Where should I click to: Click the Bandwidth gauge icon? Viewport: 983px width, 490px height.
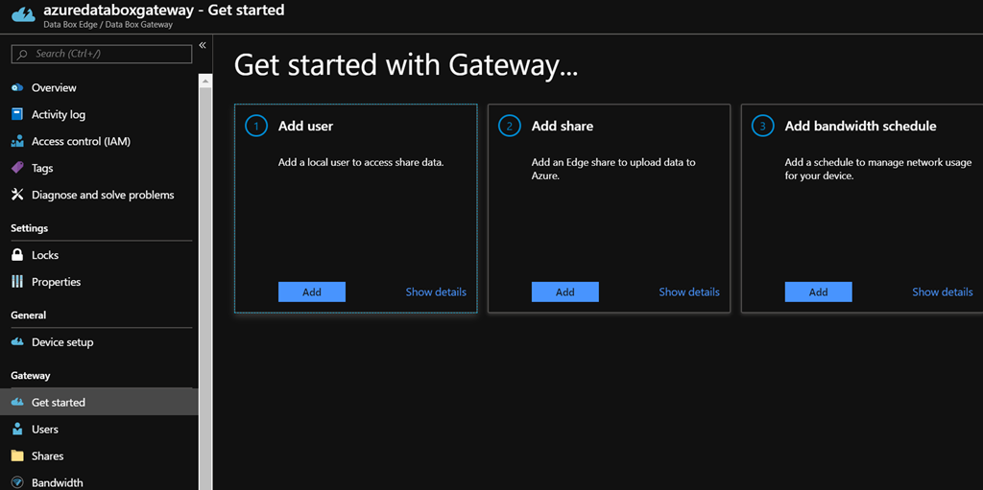coord(16,482)
